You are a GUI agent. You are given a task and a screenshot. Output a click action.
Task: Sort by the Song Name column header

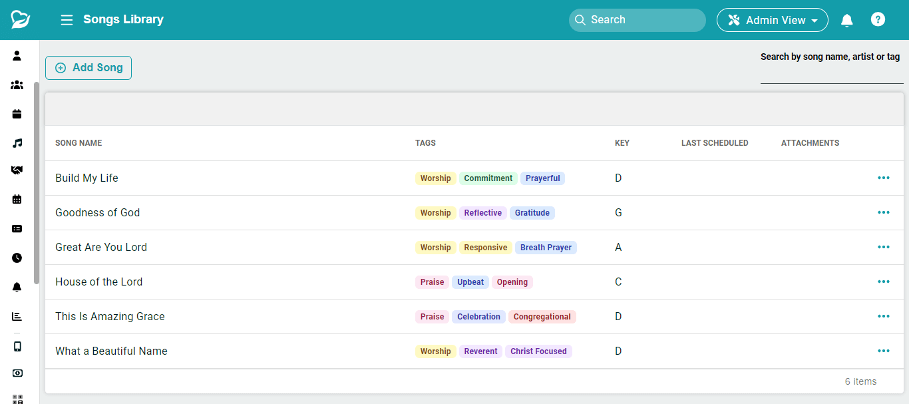click(x=79, y=143)
